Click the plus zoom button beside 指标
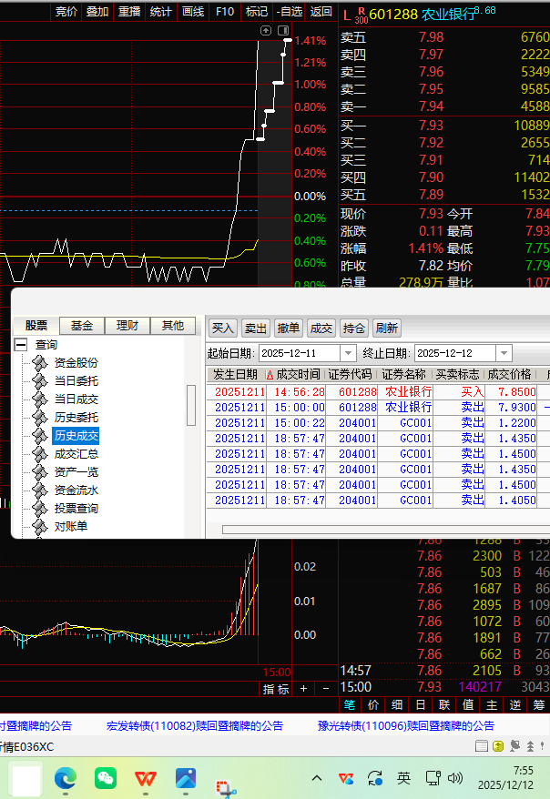The width and height of the screenshot is (550, 799). [304, 689]
